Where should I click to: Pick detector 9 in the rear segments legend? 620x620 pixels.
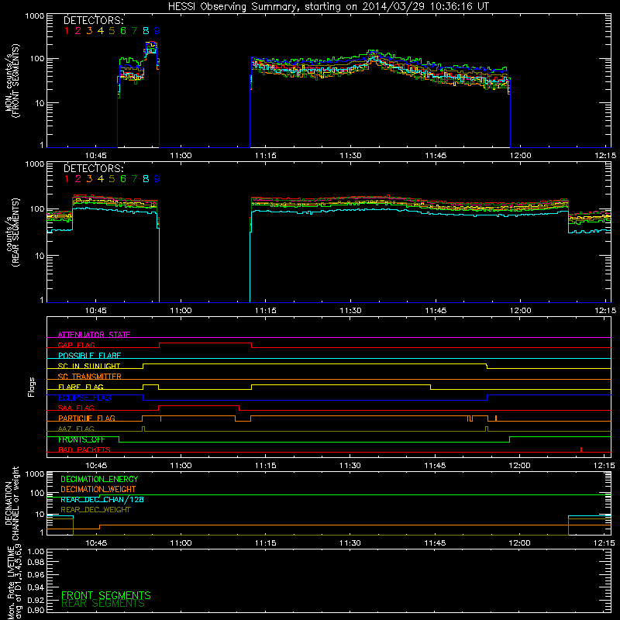point(157,179)
